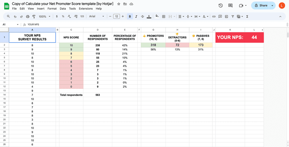Screen dimensions: 289x147
Task: Open the text color picker
Action: coord(149,17)
